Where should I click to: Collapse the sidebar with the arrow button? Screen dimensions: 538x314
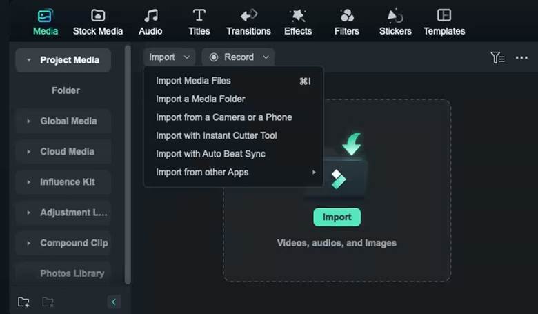coord(114,302)
